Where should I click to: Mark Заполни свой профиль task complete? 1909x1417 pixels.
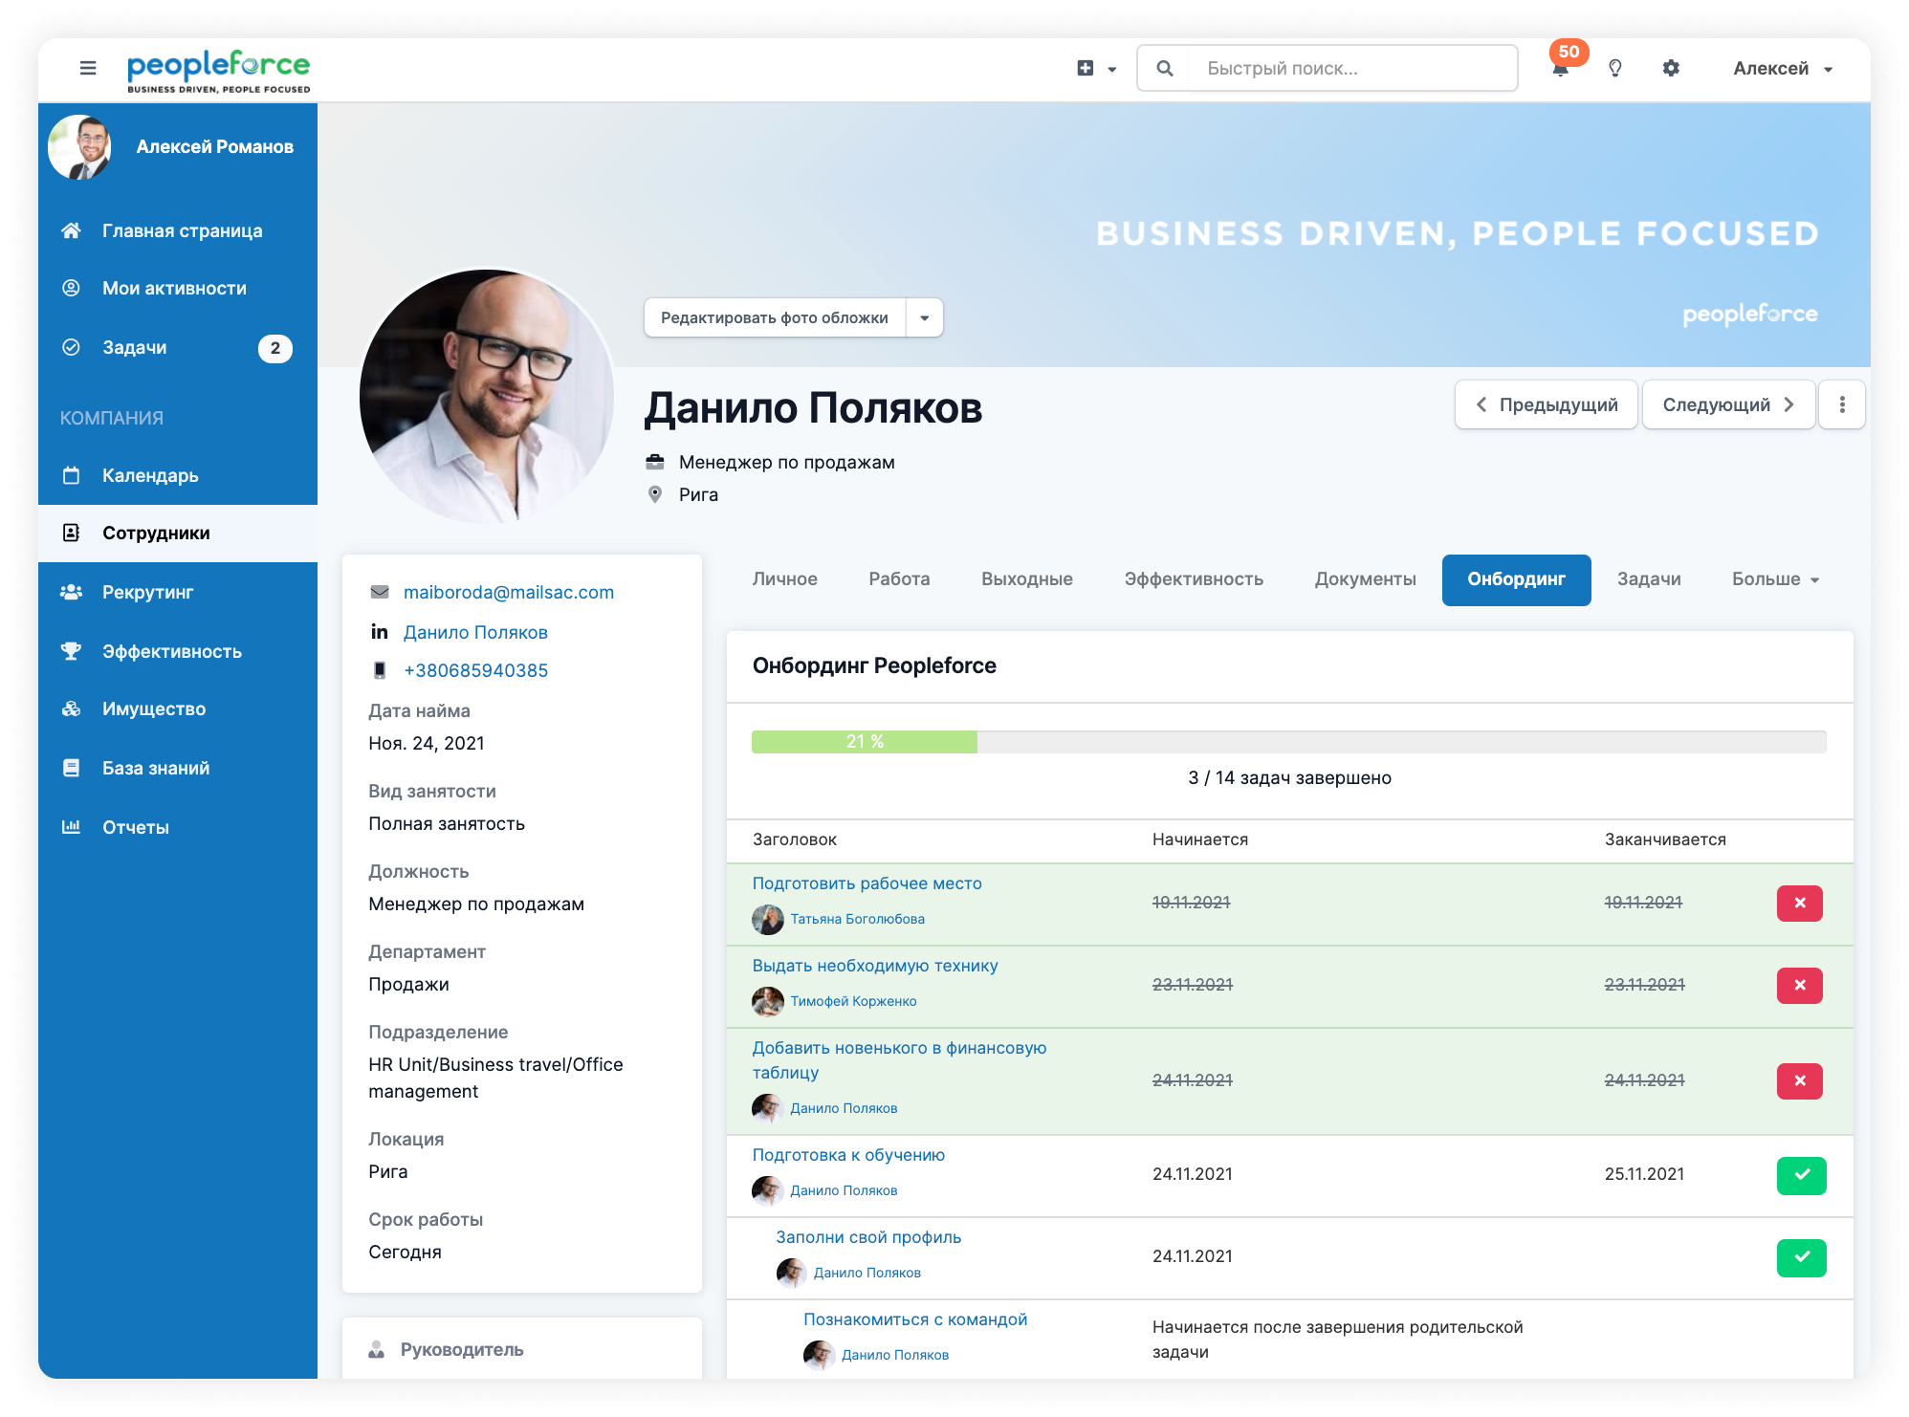click(x=1801, y=1257)
